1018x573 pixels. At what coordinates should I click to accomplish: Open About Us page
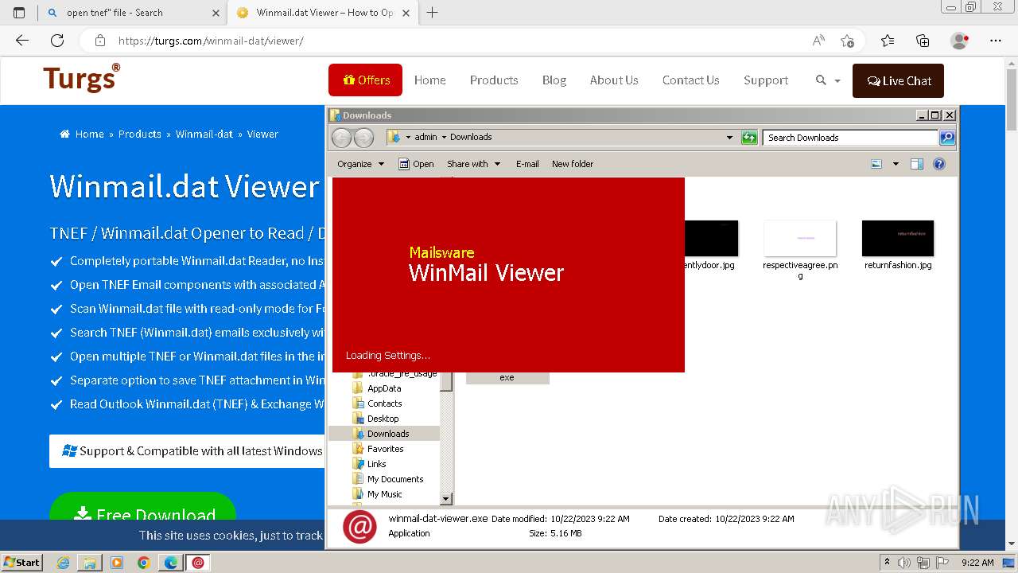pos(614,80)
